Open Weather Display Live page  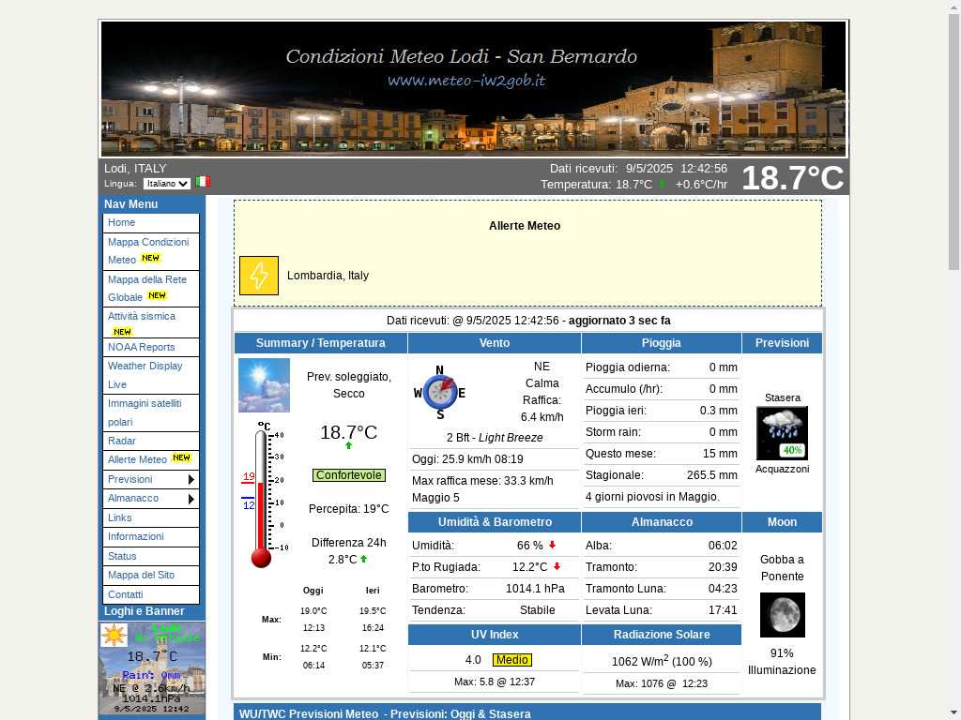tap(151, 375)
